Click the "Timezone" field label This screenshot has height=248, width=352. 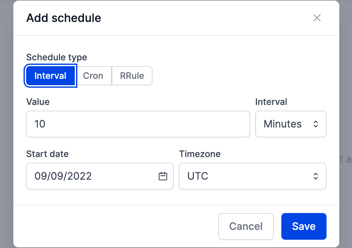tap(200, 154)
